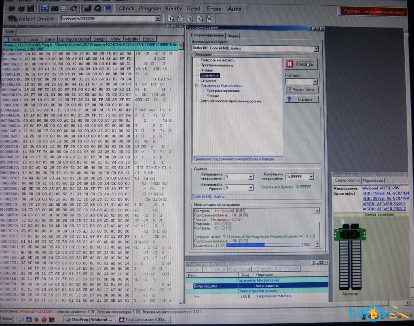Click the round black toolbar icon
Image resolution: width=414 pixels, height=326 pixels.
[98, 8]
